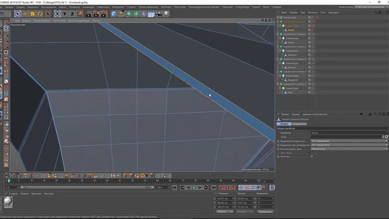Click the timeline preview range slider
389x219 pixels.
pos(87,187)
